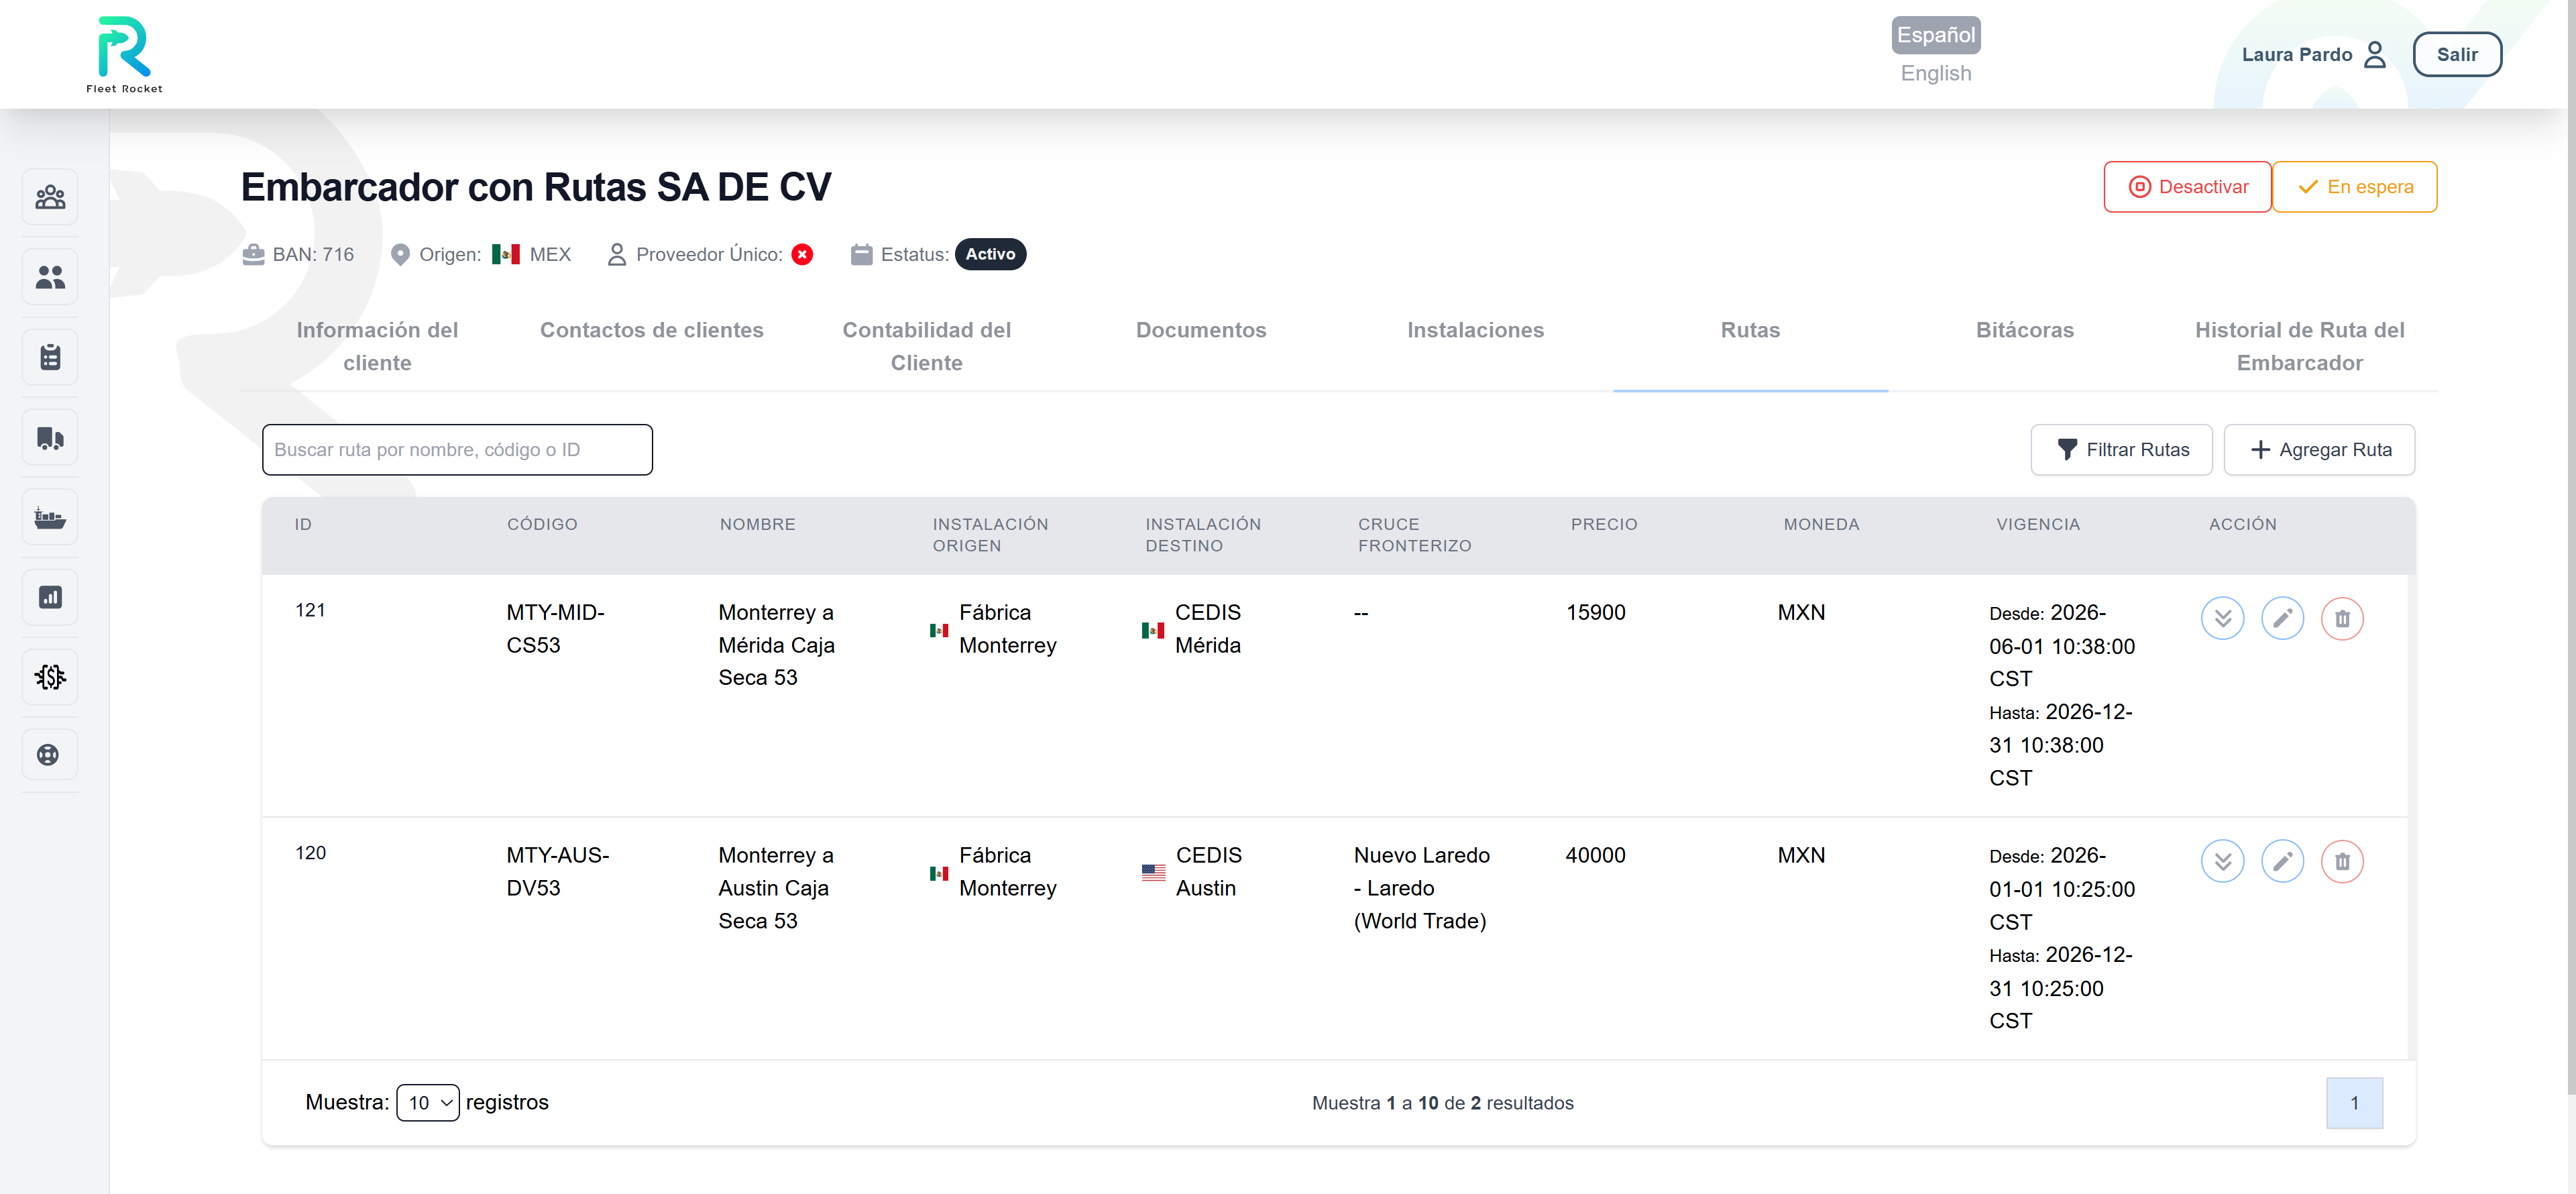2576x1194 pixels.
Task: Expand details for route 120
Action: pyautogui.click(x=2222, y=862)
